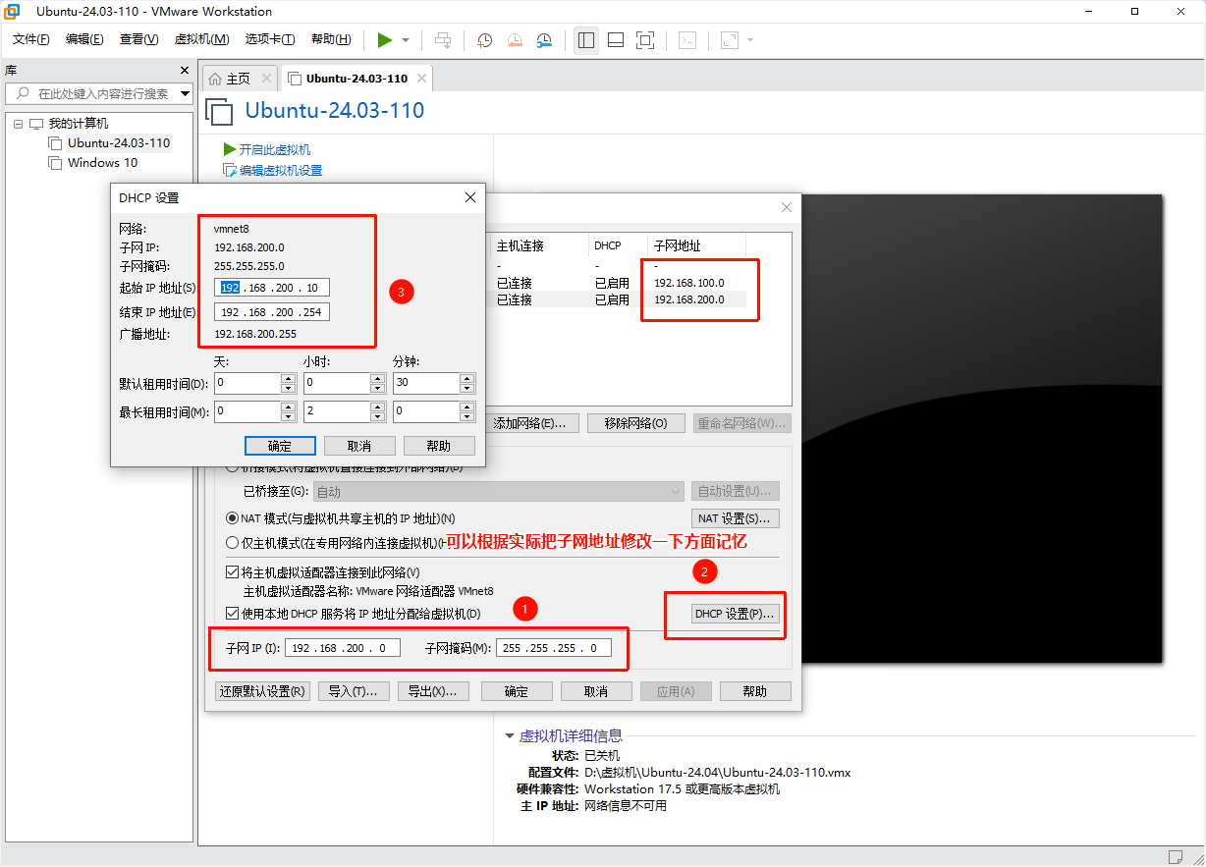Click 导出(X)... button

[x=432, y=691]
